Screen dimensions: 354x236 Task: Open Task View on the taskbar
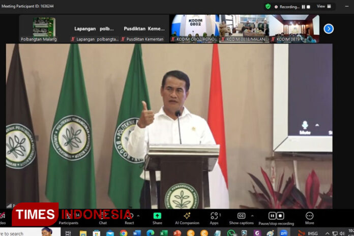pos(68,233)
